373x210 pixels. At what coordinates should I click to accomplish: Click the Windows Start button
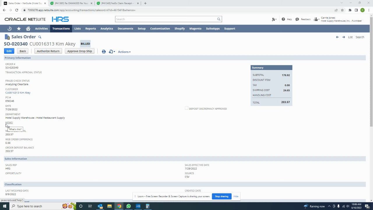(x=4, y=206)
